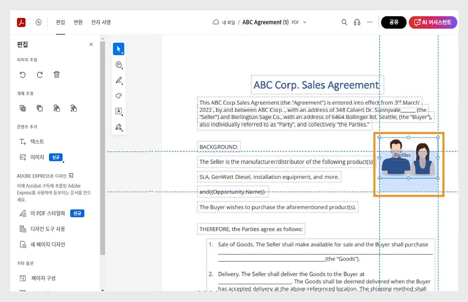This screenshot has width=468, height=302.
Task: Delete image with trash icon
Action: pyautogui.click(x=57, y=74)
